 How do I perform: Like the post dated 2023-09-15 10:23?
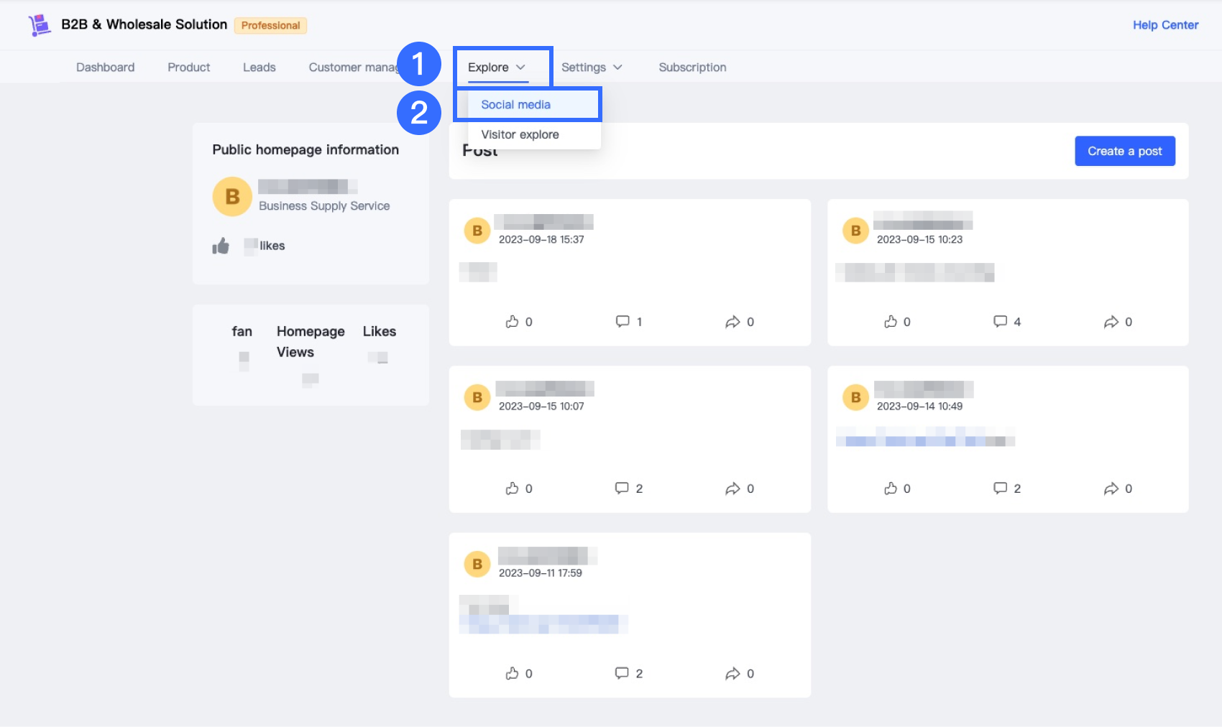click(x=891, y=322)
